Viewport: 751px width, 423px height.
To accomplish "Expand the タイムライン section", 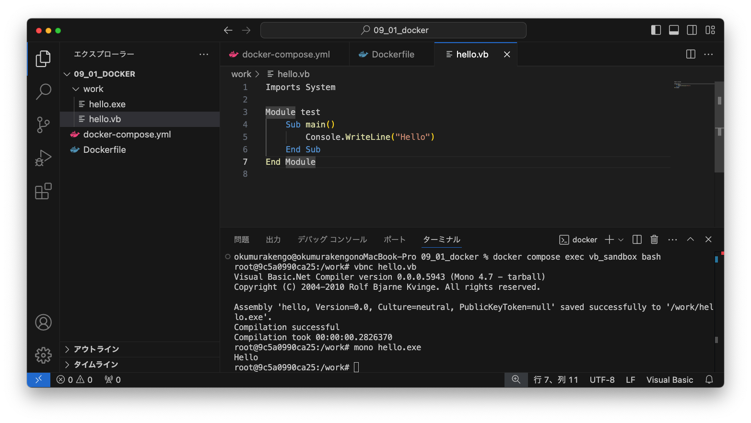I will 140,365.
